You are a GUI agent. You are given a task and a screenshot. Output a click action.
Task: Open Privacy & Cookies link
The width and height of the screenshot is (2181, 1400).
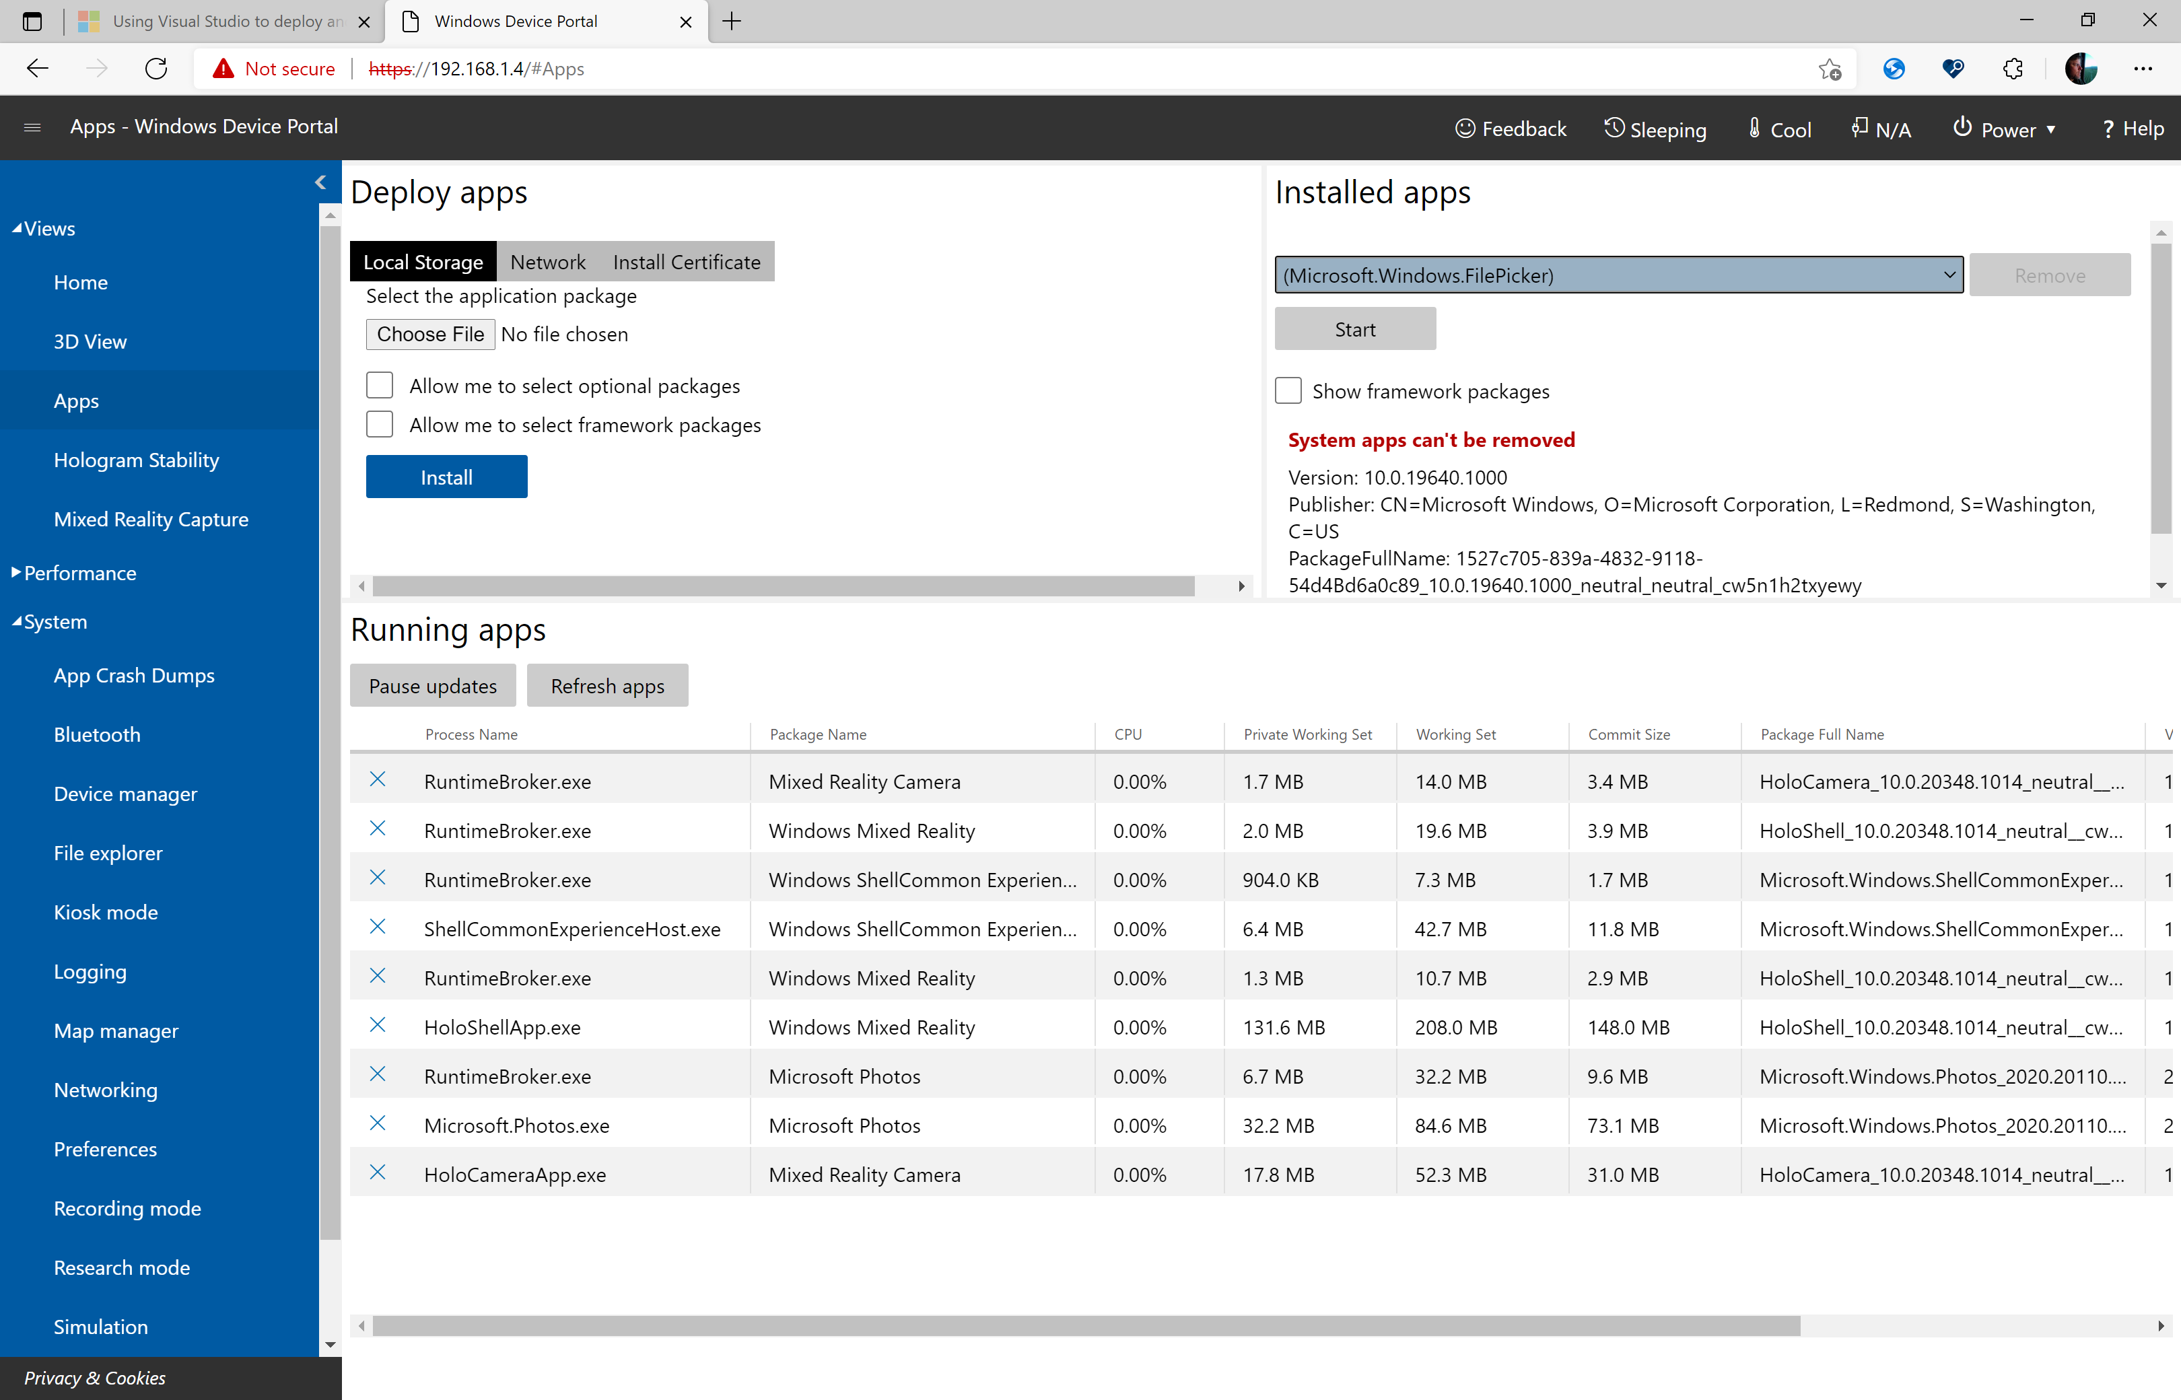tap(94, 1377)
